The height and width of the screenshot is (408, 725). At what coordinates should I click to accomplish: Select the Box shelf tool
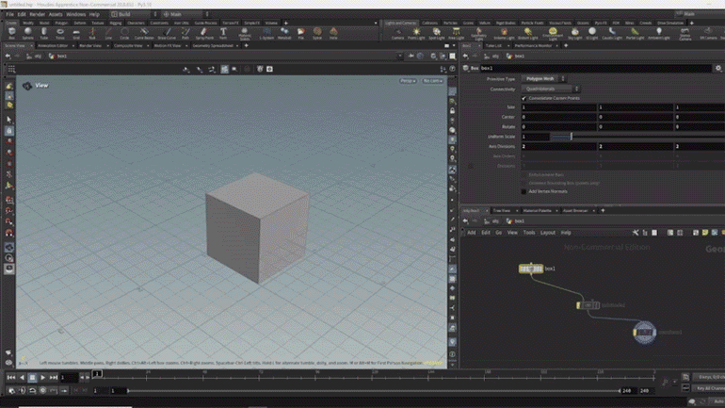pos(12,33)
